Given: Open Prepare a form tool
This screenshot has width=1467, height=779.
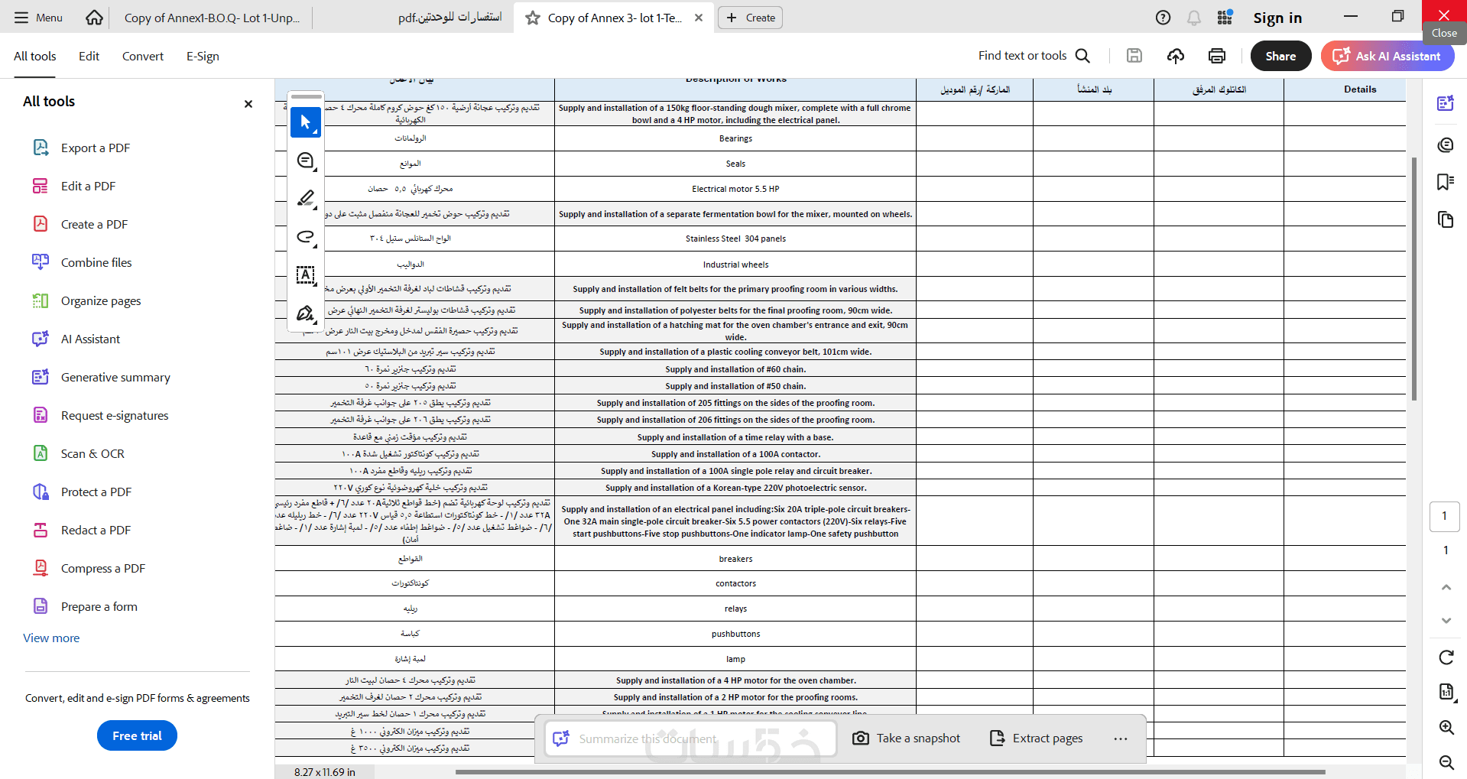Looking at the screenshot, I should [85, 606].
